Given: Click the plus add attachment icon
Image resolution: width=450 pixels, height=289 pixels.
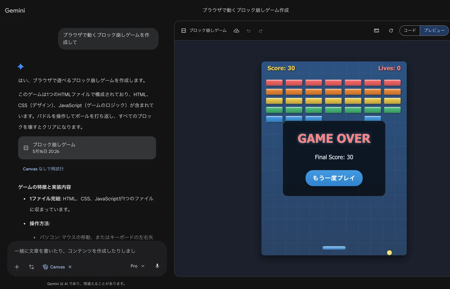Looking at the screenshot, I should (17, 267).
